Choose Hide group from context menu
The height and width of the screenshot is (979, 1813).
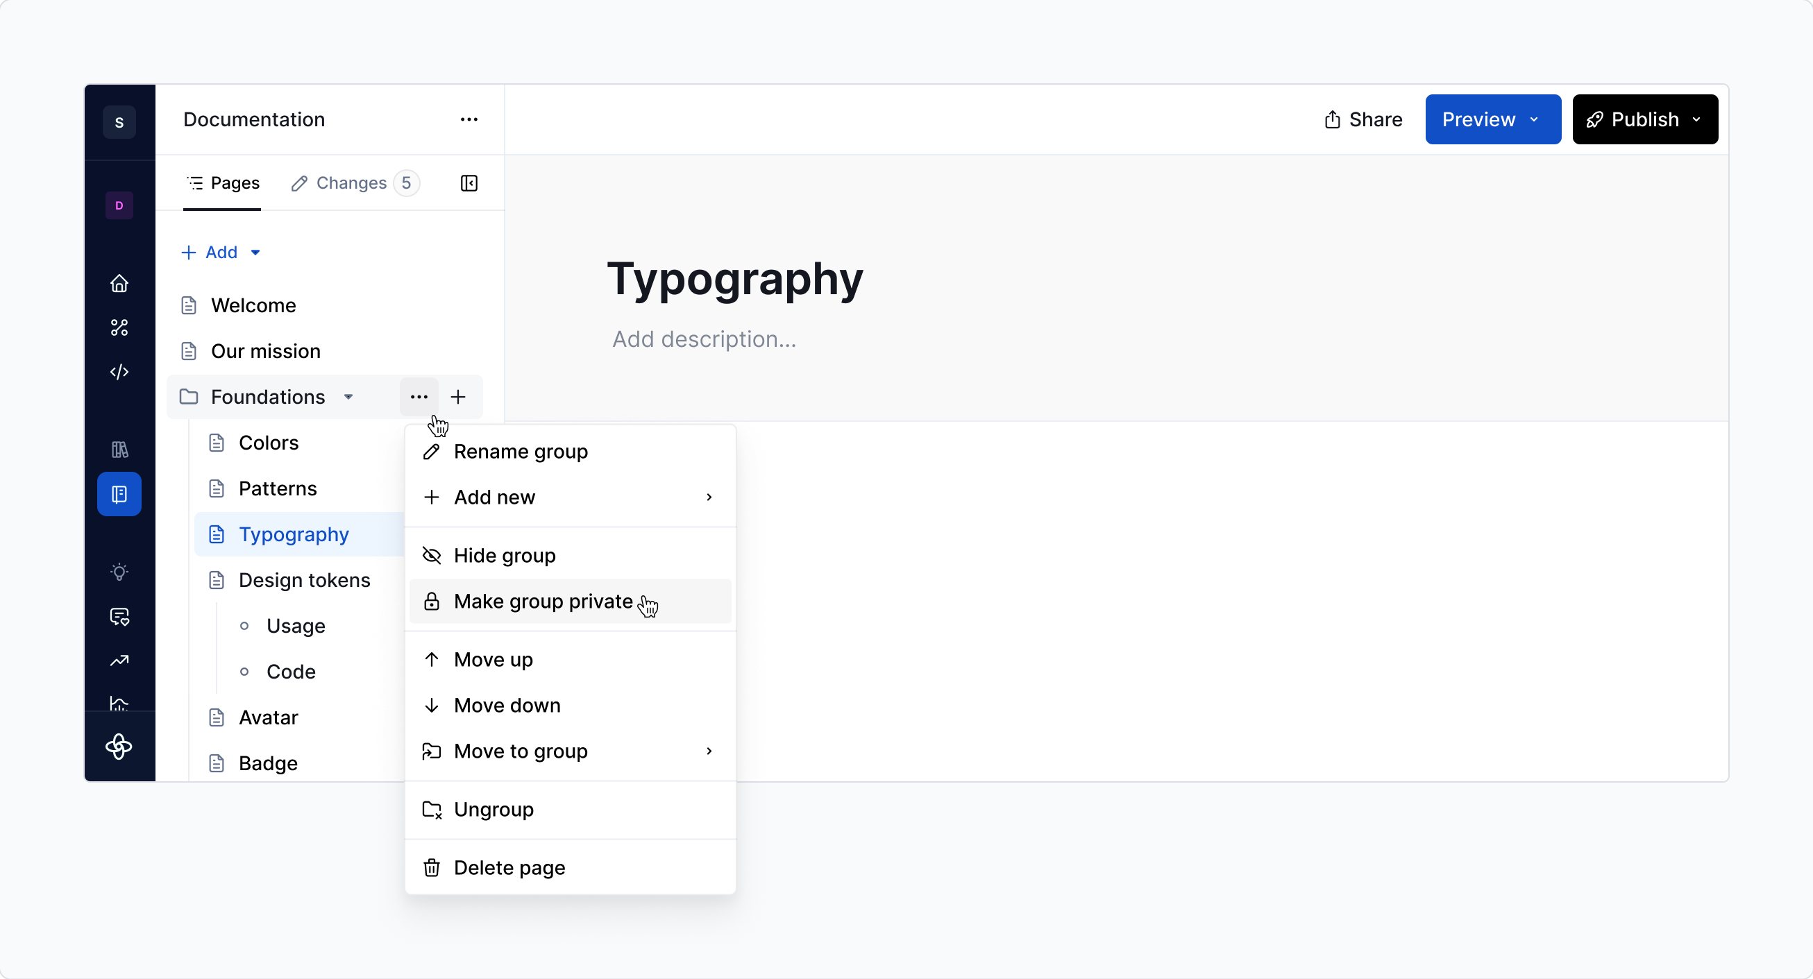[570, 556]
